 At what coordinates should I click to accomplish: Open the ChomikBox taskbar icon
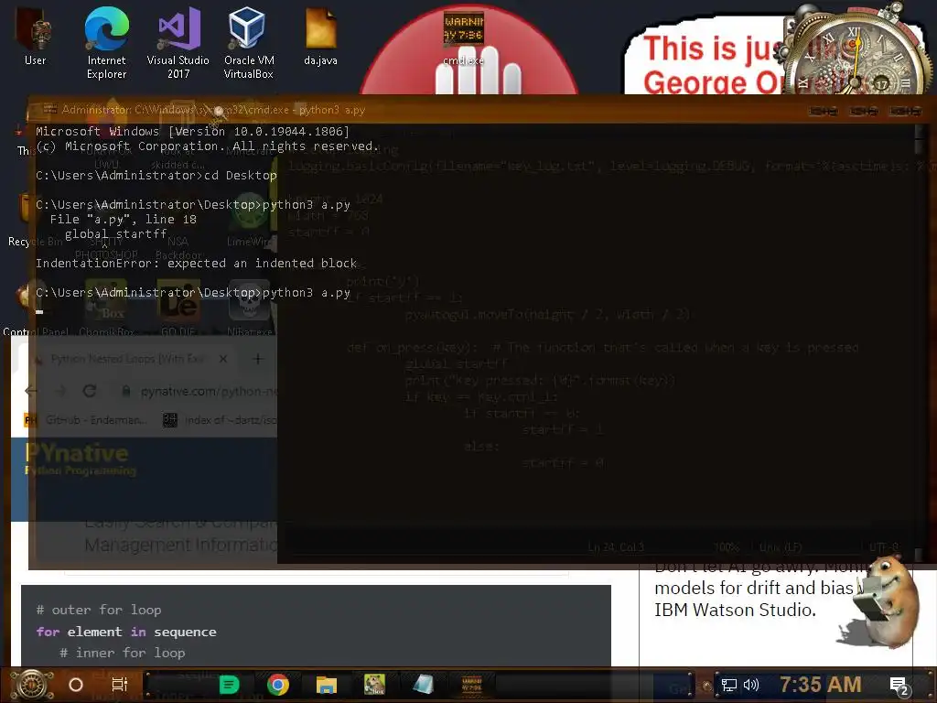coord(374,685)
